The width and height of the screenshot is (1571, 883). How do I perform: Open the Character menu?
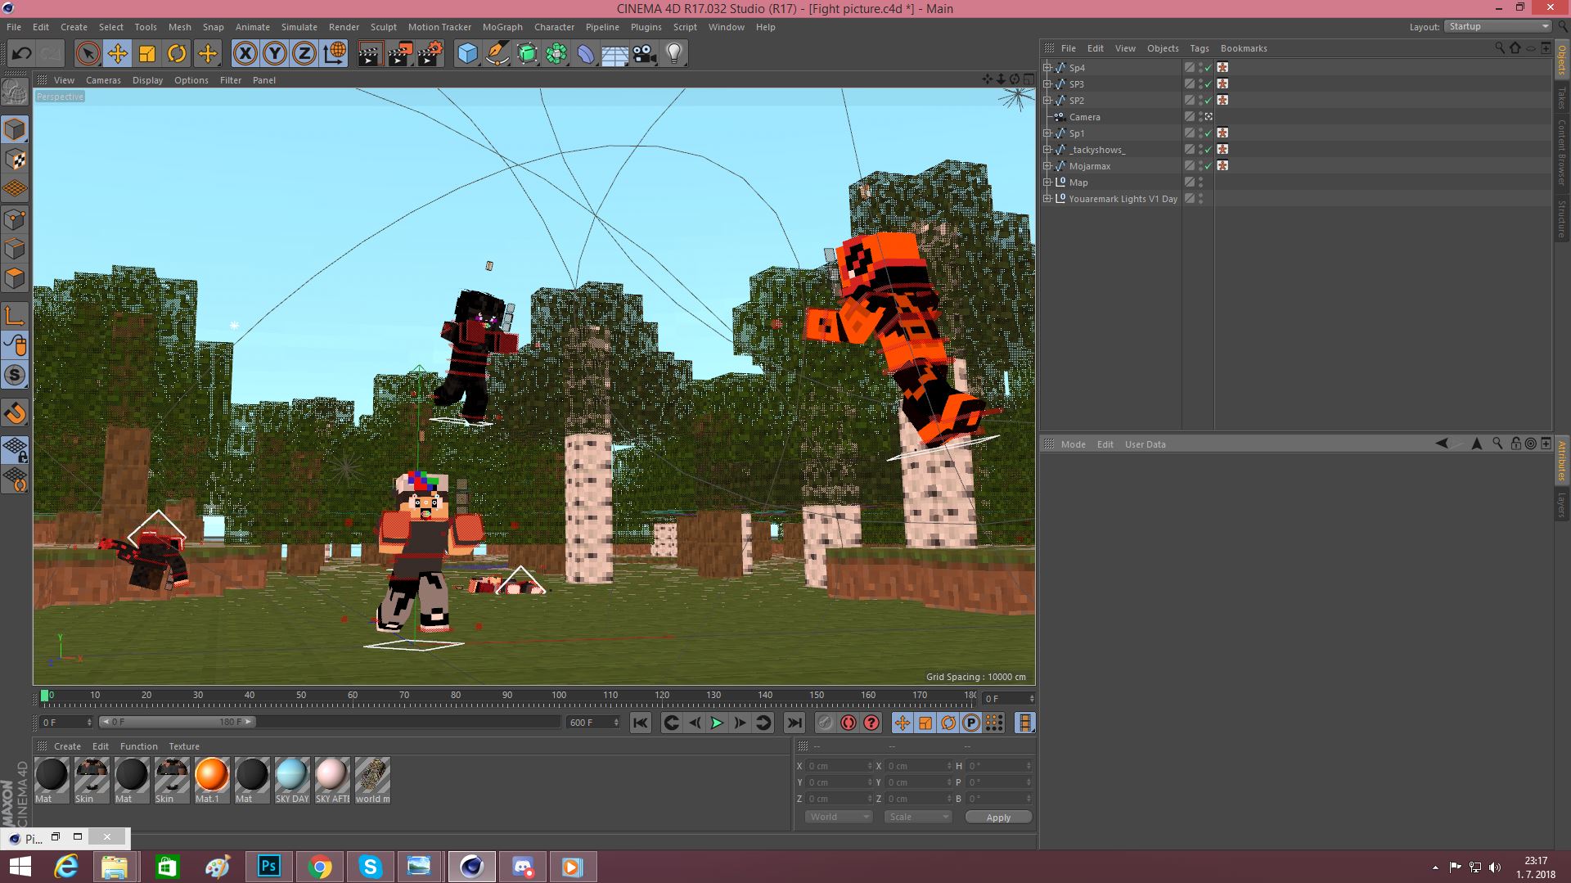click(x=554, y=27)
